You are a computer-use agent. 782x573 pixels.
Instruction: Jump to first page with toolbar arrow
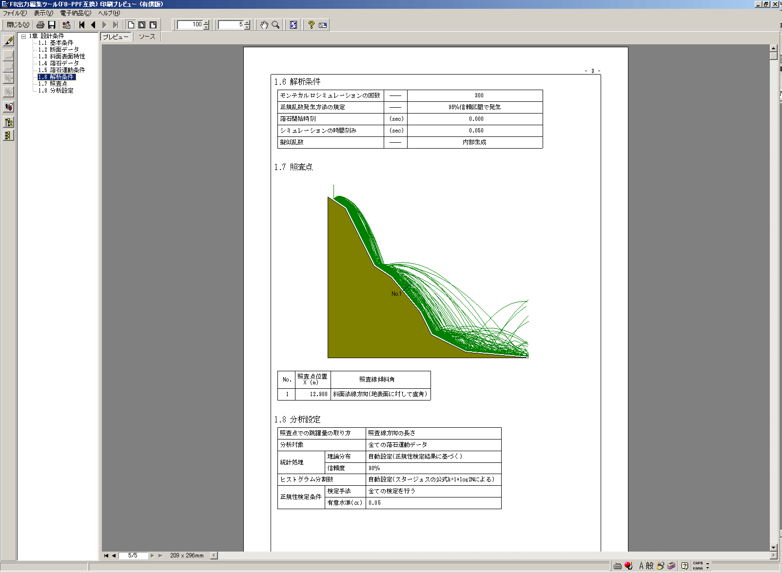tap(82, 25)
